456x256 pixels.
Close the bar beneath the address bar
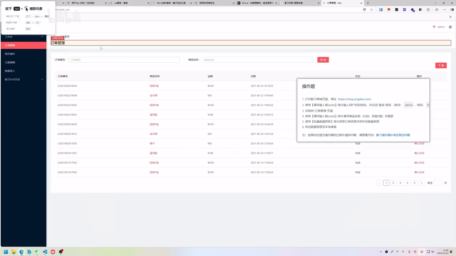click(451, 17)
